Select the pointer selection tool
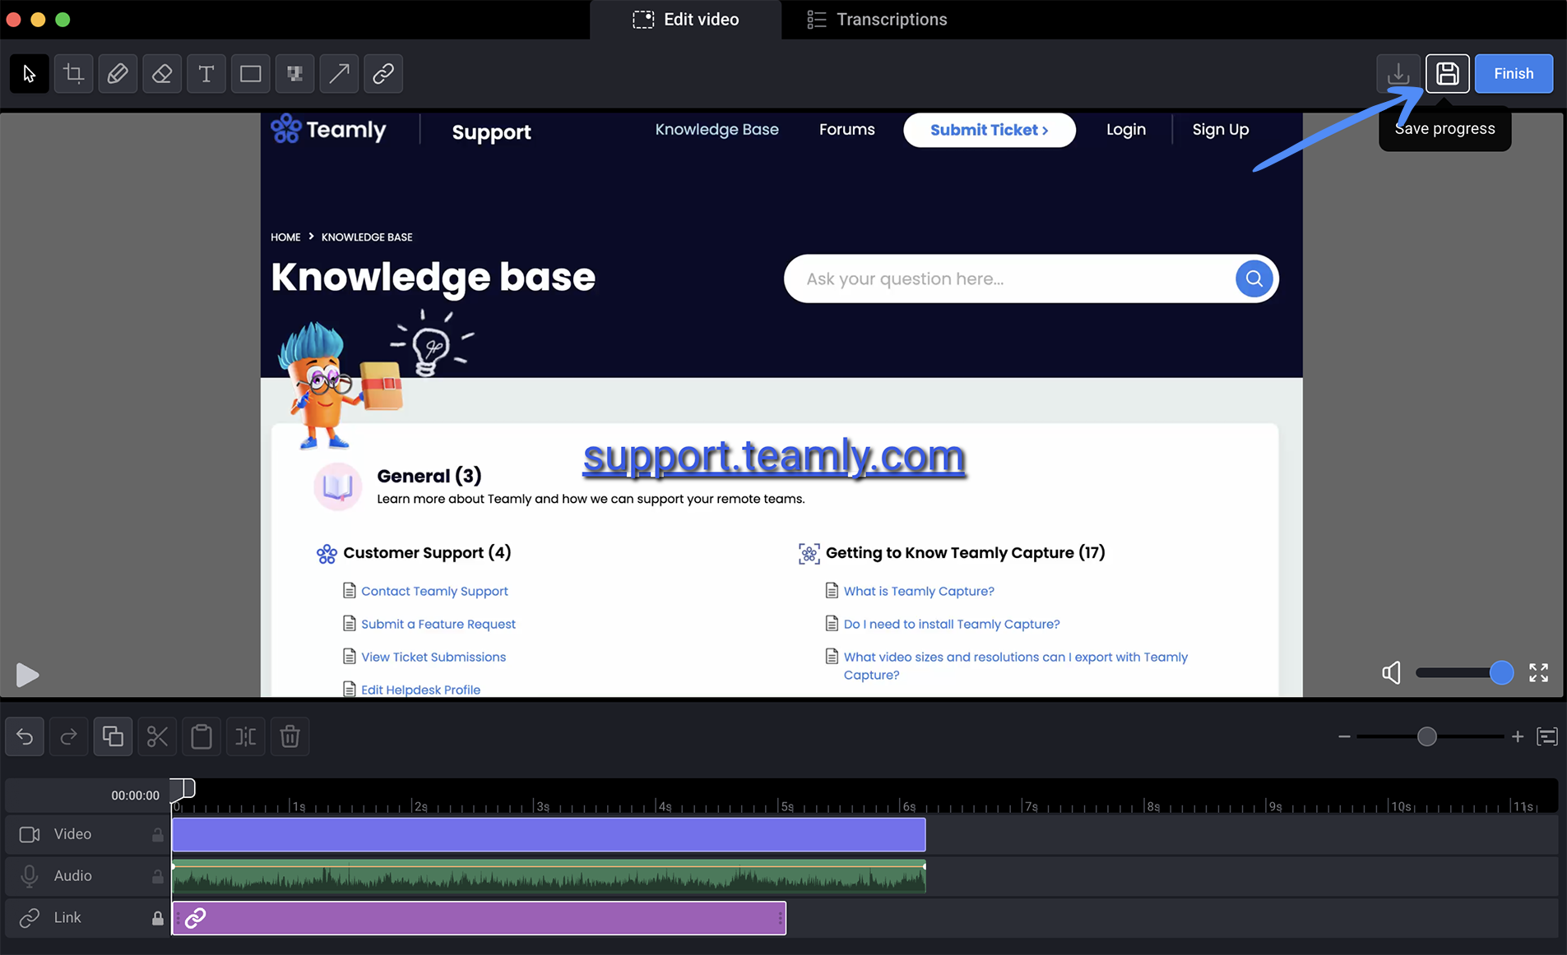The width and height of the screenshot is (1567, 955). click(29, 74)
